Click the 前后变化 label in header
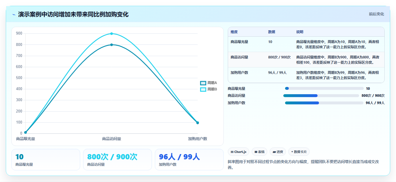 tap(377, 14)
